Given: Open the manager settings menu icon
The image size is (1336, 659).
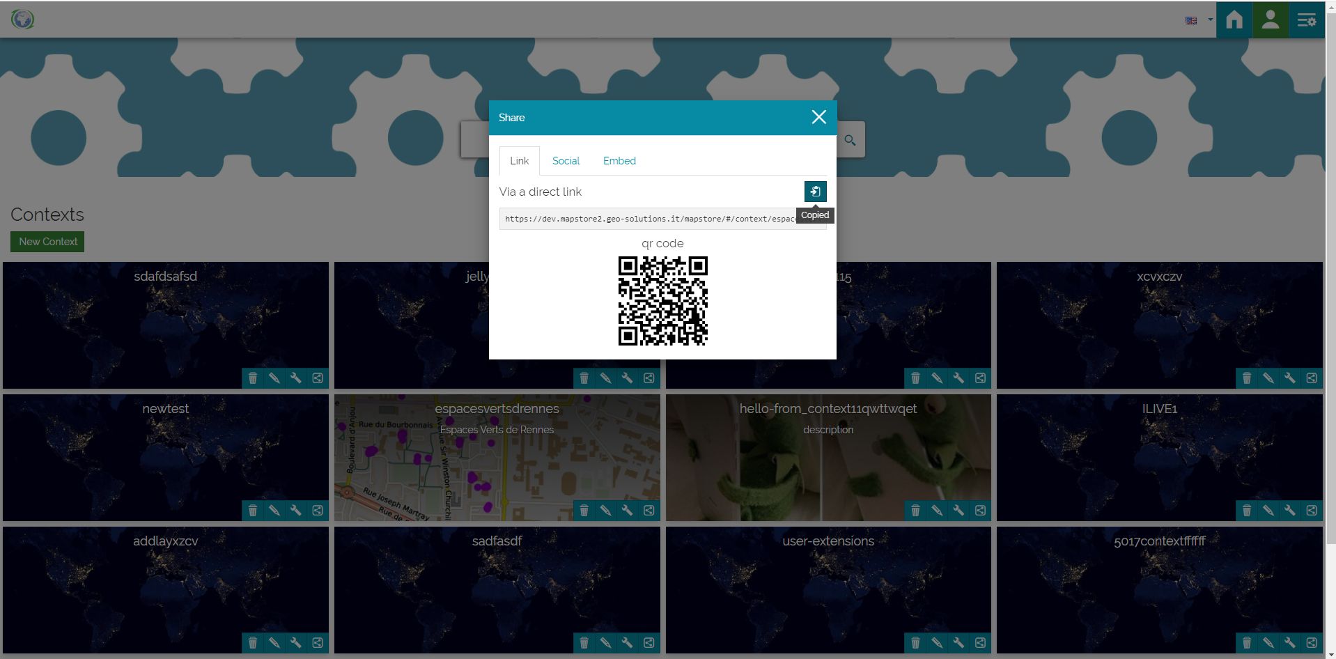Looking at the screenshot, I should [1307, 20].
